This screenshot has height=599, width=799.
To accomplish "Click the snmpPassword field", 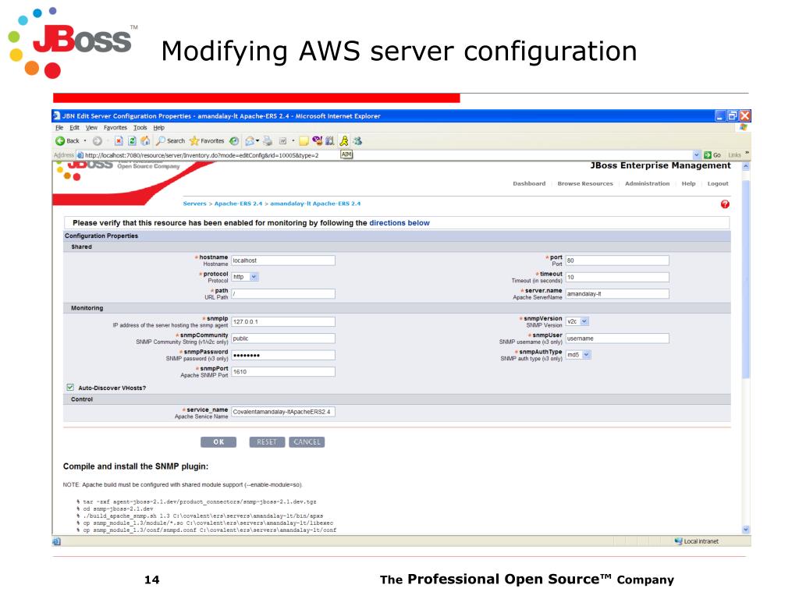I will 283,355.
